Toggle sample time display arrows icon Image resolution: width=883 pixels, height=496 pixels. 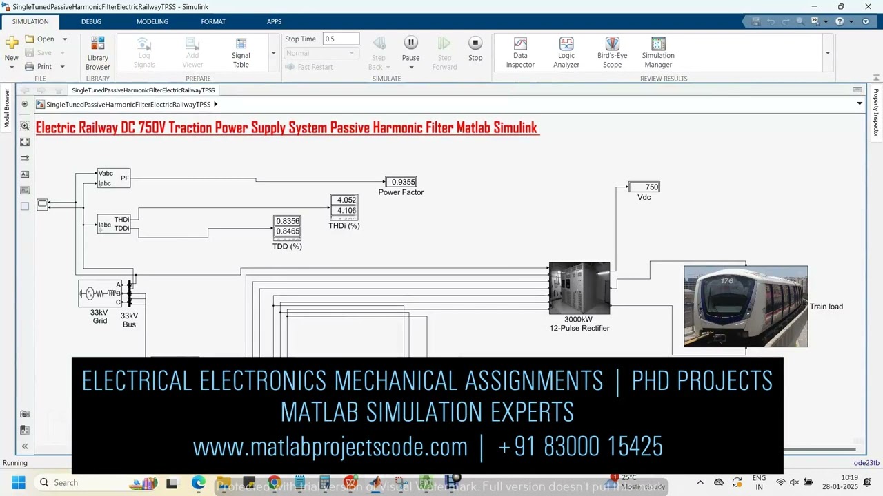(x=25, y=158)
